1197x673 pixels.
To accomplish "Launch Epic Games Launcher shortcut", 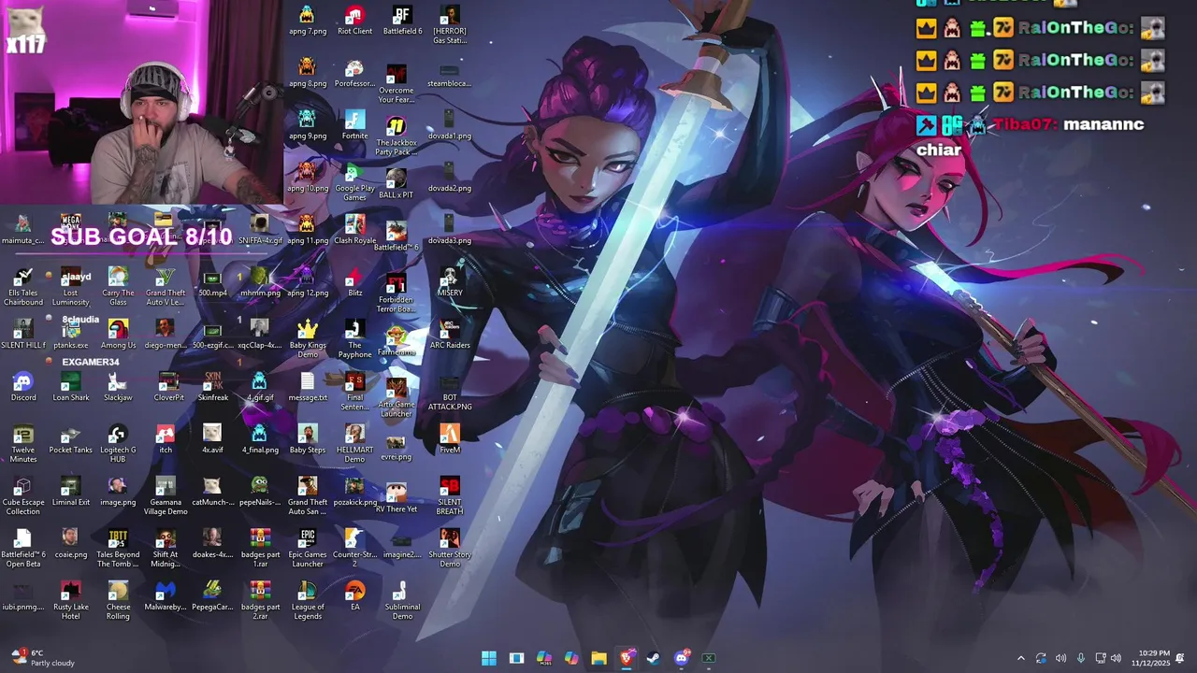I will tap(307, 549).
